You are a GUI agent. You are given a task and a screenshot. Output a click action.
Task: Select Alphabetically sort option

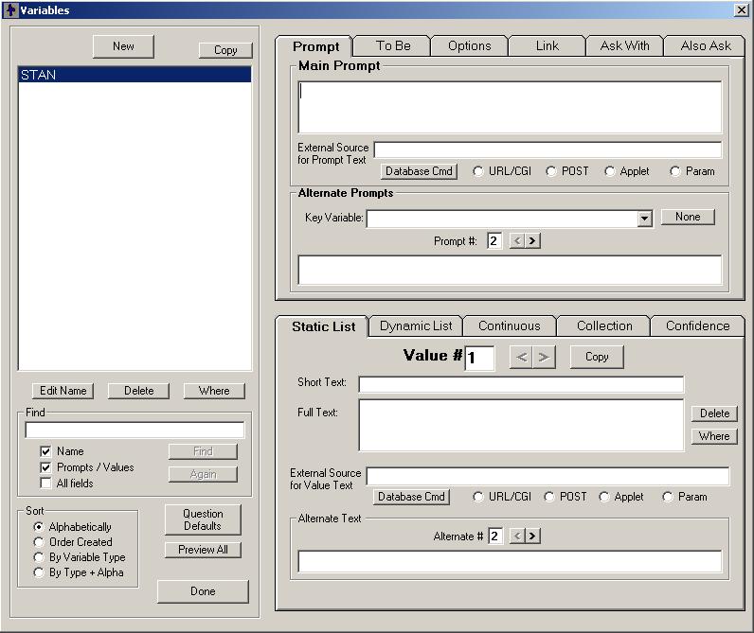(x=39, y=527)
